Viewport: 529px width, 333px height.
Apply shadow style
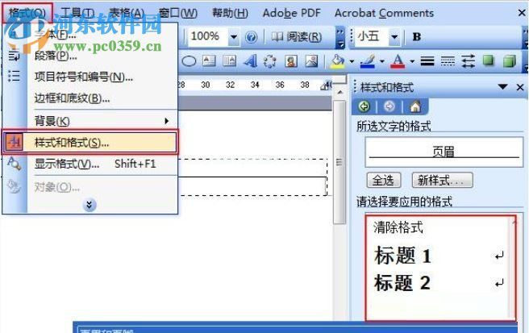(x=489, y=61)
